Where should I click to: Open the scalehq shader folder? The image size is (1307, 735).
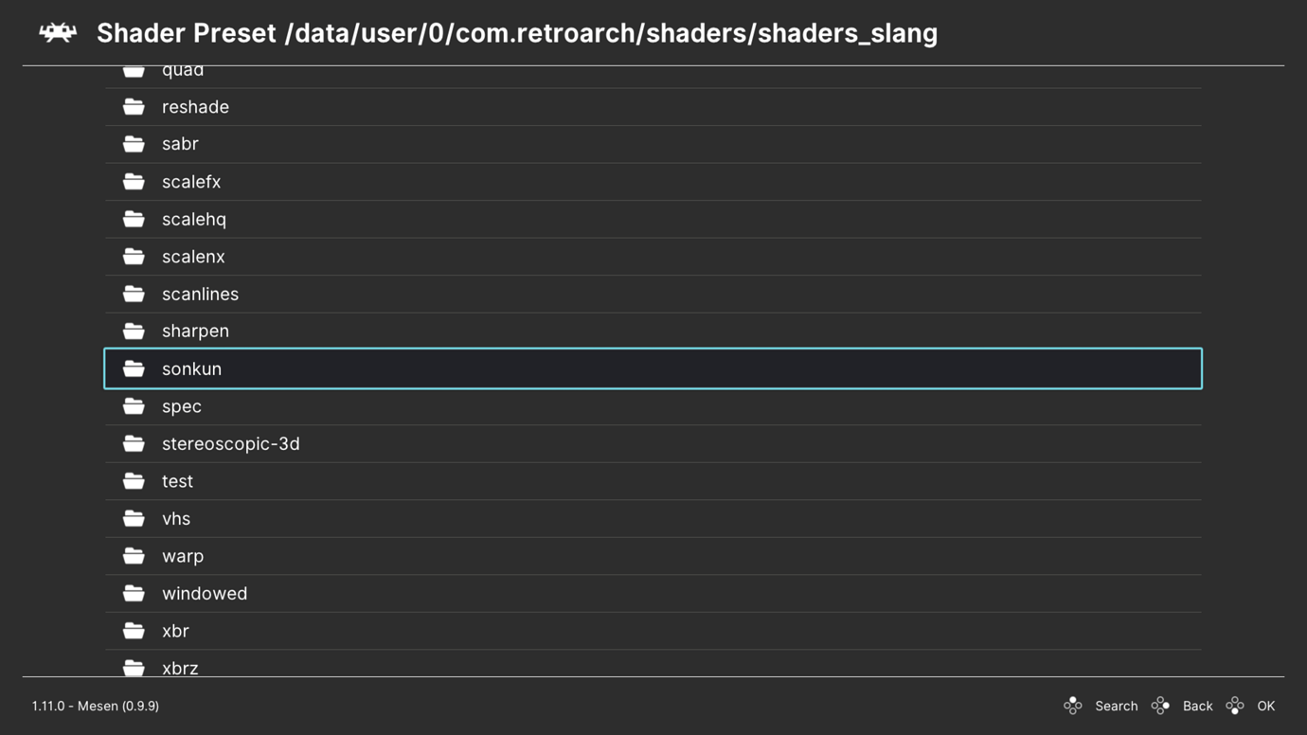tap(194, 219)
